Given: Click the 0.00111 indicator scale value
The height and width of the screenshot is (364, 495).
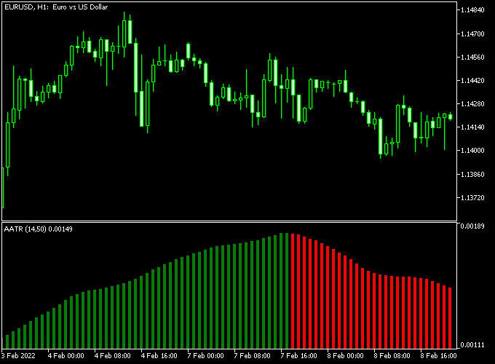Looking at the screenshot, I should coord(473,344).
